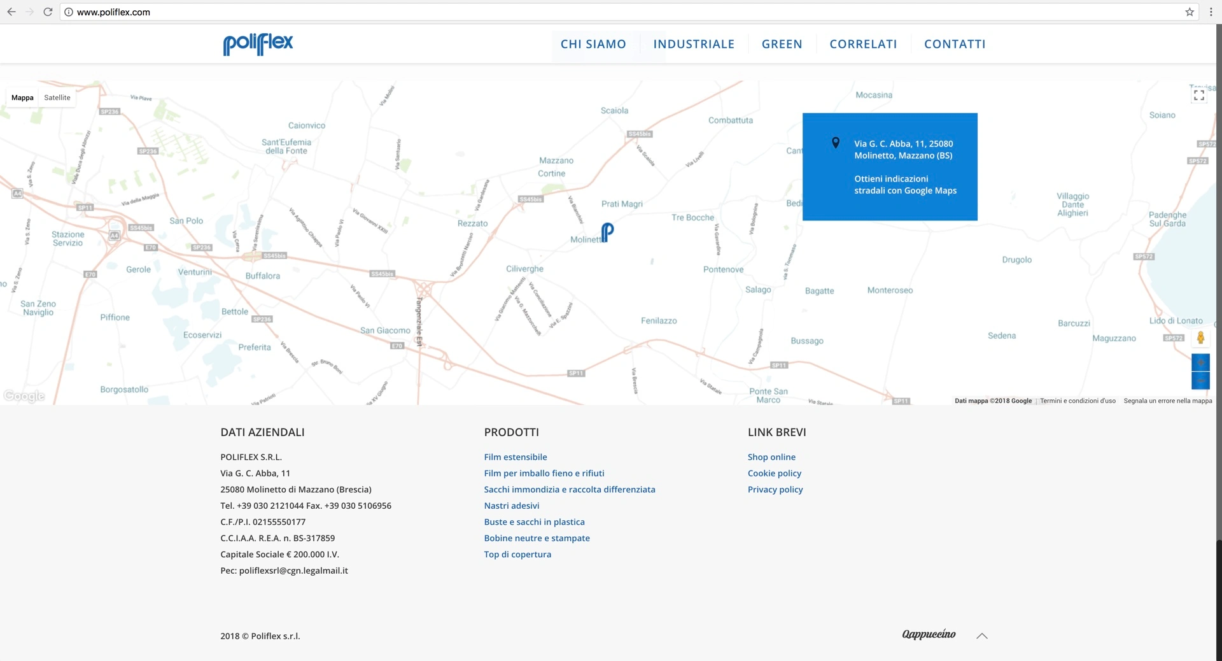1222x661 pixels.
Task: Click the site info icon in address bar
Action: [x=69, y=12]
